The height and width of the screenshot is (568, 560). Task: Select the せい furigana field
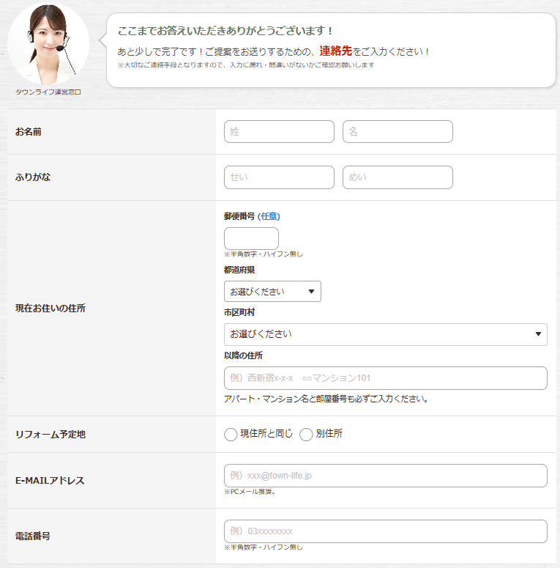click(x=279, y=177)
